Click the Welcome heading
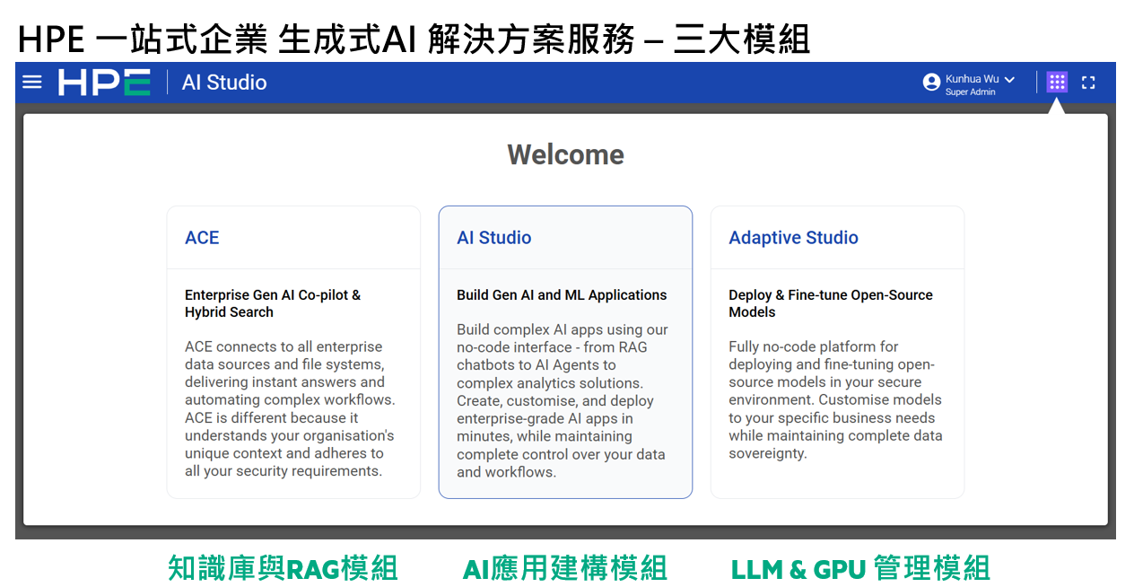Screen dimensions: 1134x587 click(x=565, y=154)
